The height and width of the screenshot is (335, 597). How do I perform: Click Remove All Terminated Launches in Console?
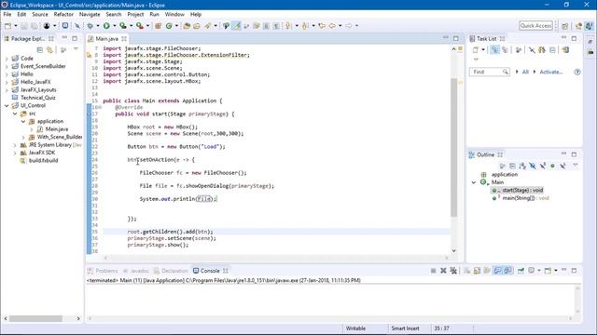pos(453,271)
